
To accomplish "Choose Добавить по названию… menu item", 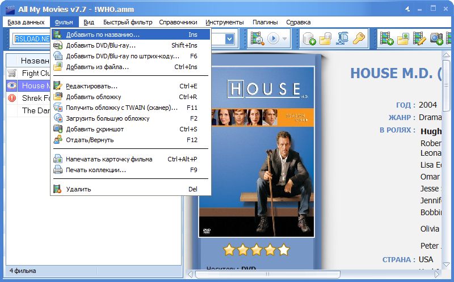I will click(x=131, y=35).
